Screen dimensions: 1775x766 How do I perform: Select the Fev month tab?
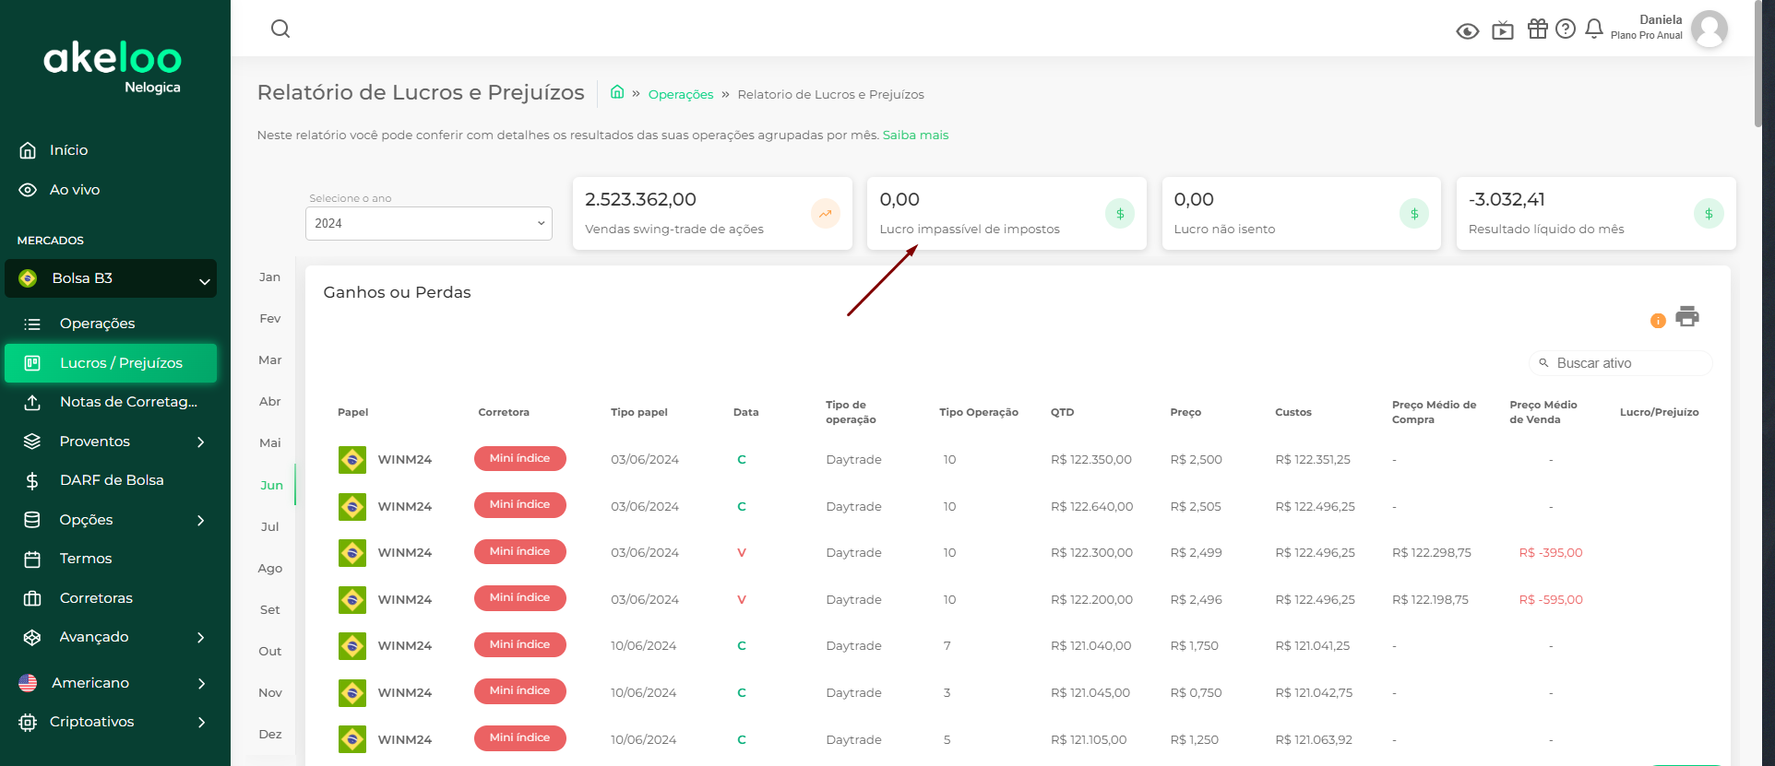(270, 318)
